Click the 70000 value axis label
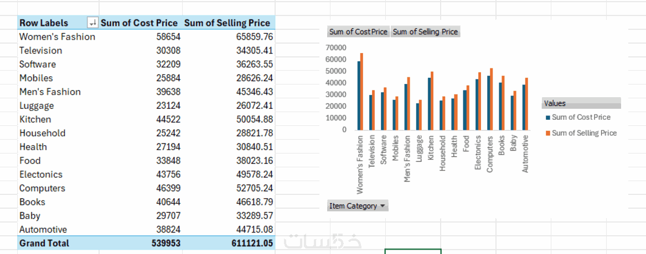This screenshot has height=254, width=646. click(337, 47)
